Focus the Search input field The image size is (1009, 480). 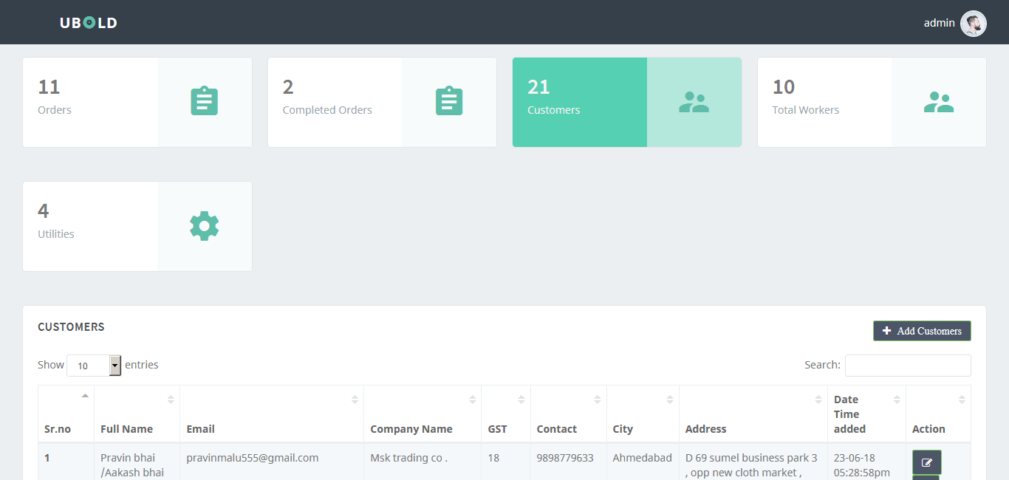(x=908, y=366)
